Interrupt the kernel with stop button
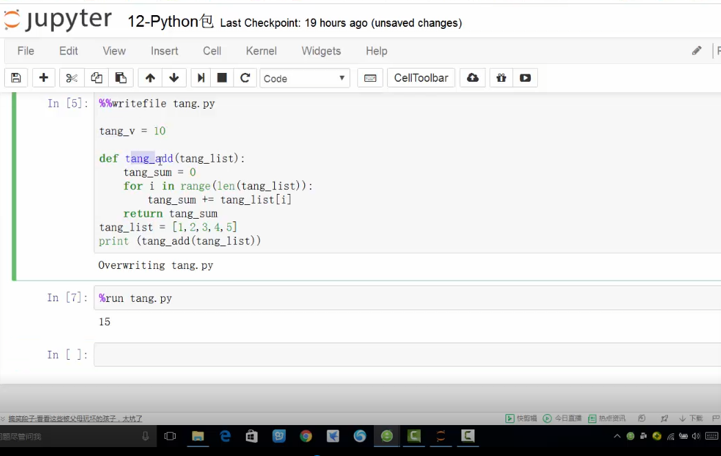Image resolution: width=721 pixels, height=456 pixels. 222,78
